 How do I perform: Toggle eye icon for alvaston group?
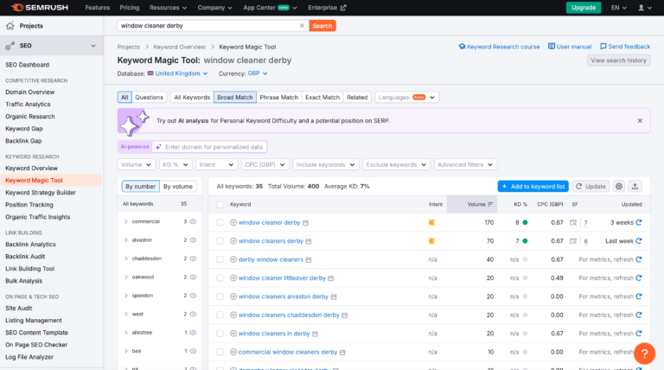point(193,240)
